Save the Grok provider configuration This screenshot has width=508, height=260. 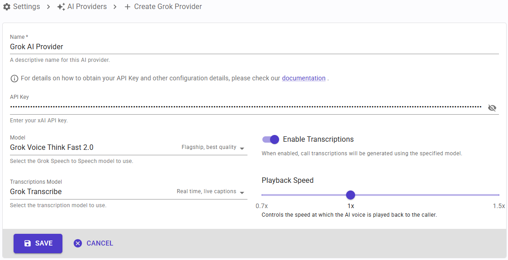[x=38, y=243]
